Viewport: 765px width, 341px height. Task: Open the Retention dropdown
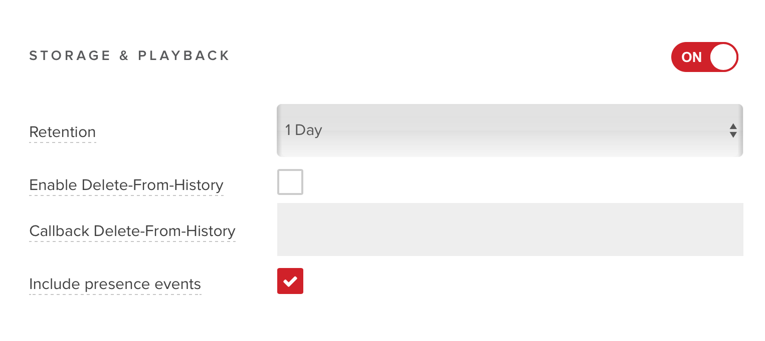pos(509,130)
